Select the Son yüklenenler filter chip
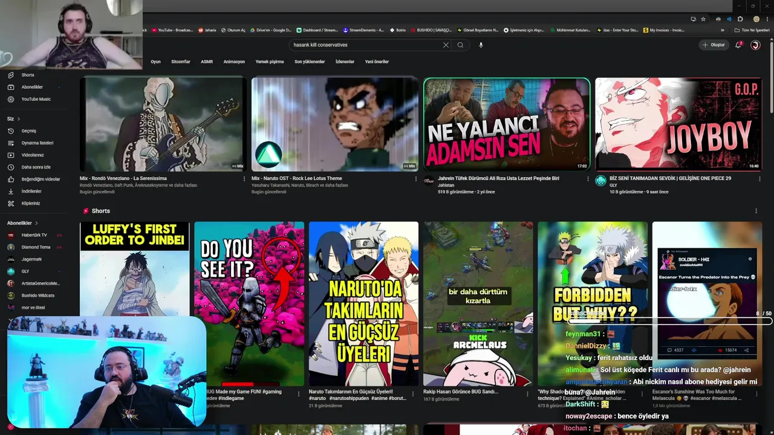The image size is (774, 435). pyautogui.click(x=310, y=62)
